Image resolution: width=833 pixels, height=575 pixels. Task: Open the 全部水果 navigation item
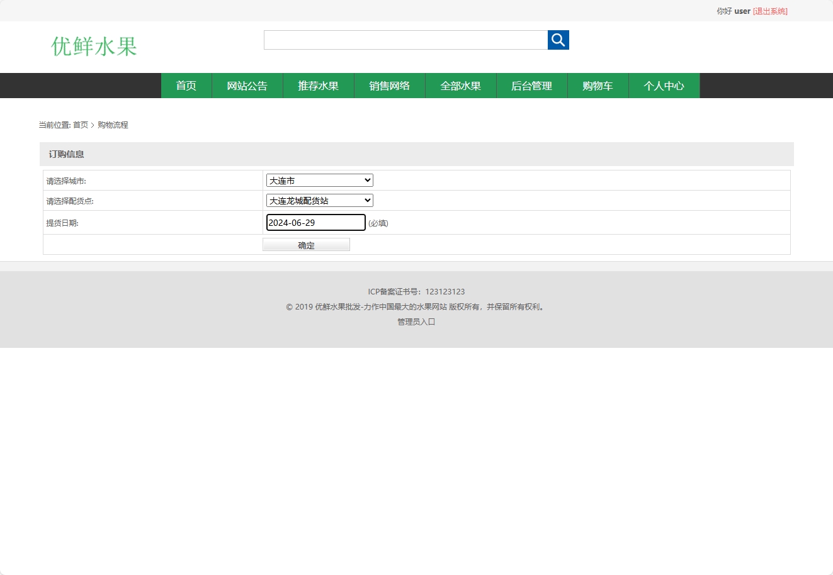(x=461, y=86)
